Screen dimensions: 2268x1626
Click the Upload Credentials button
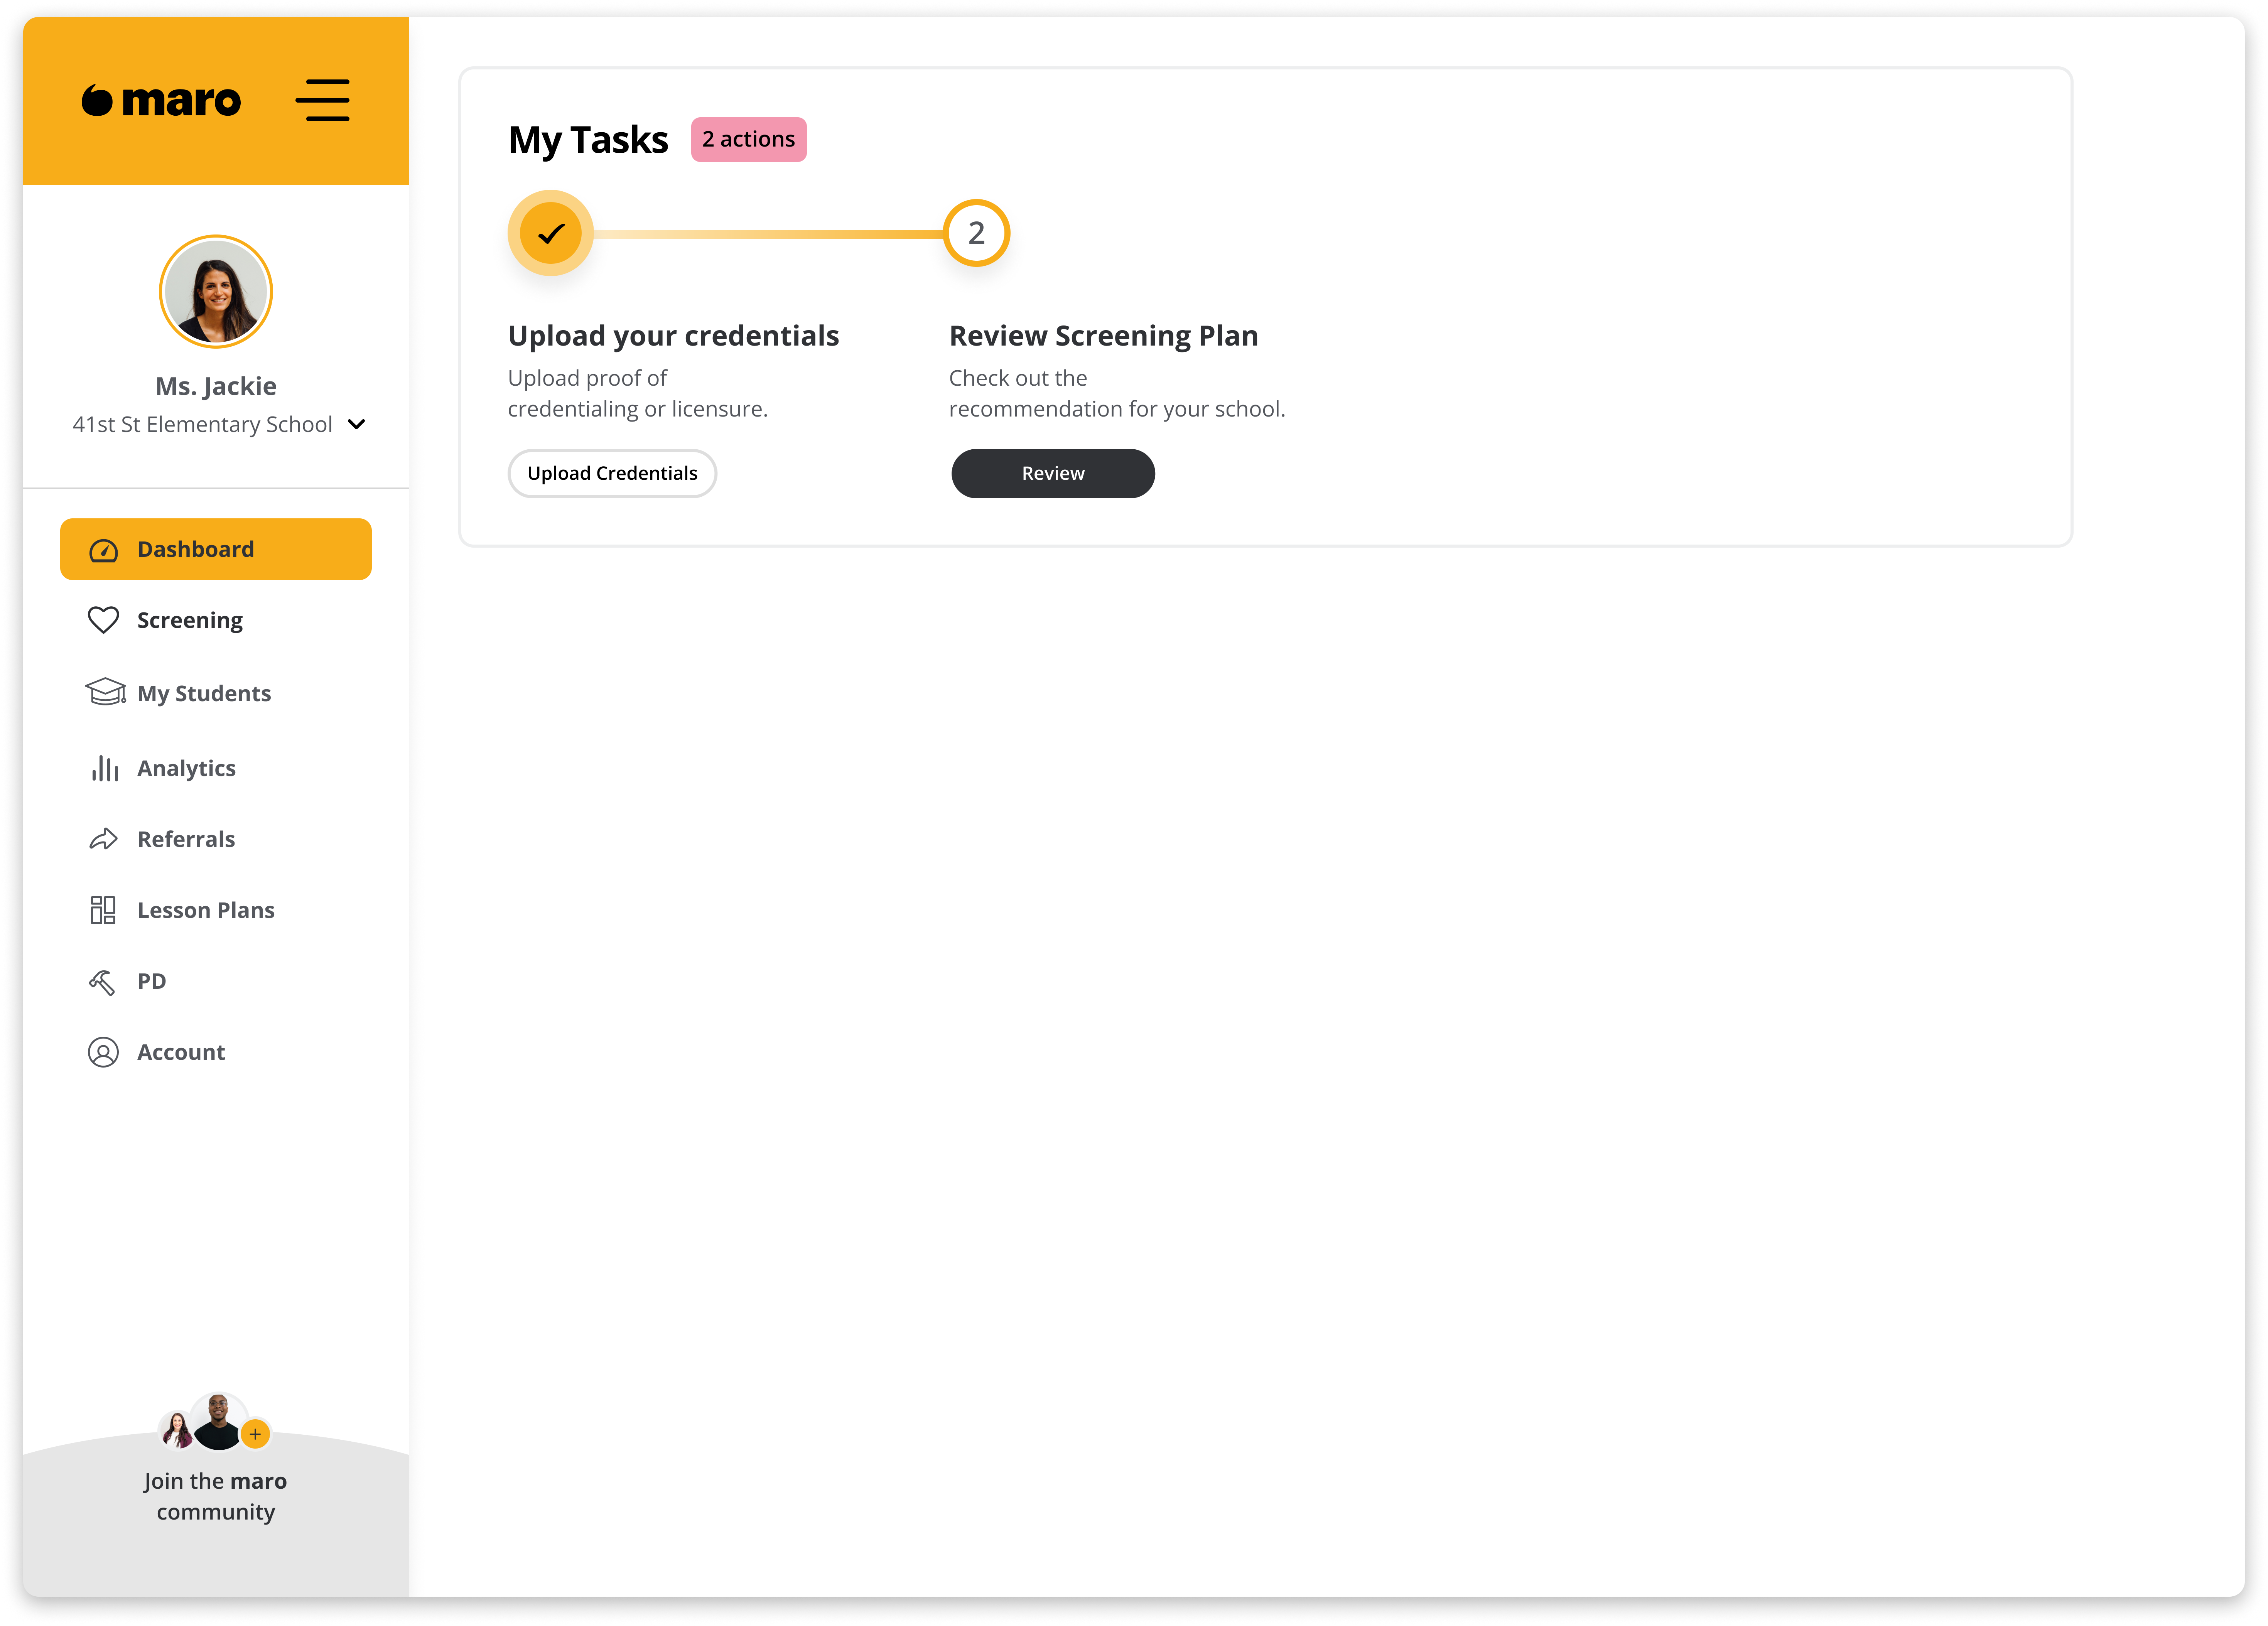point(612,473)
